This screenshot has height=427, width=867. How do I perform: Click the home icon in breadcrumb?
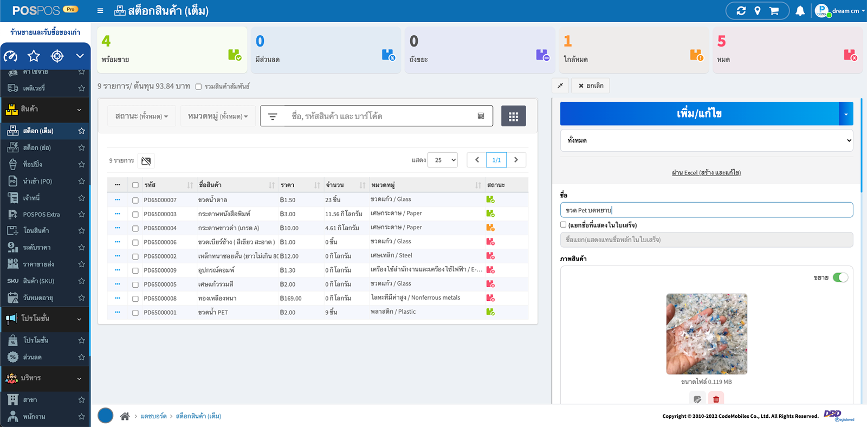pyautogui.click(x=125, y=416)
